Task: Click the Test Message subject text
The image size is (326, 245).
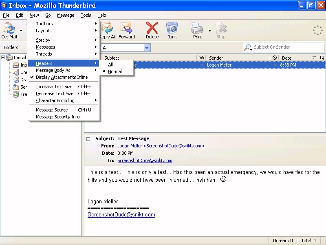Action: coord(134,138)
